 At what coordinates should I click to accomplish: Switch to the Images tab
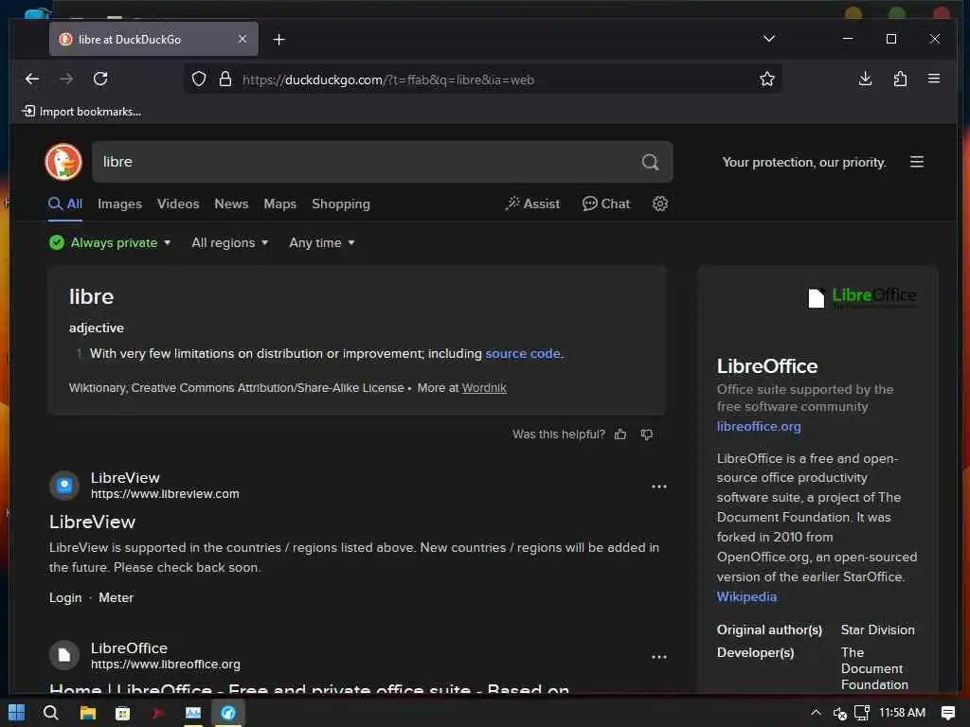click(119, 204)
